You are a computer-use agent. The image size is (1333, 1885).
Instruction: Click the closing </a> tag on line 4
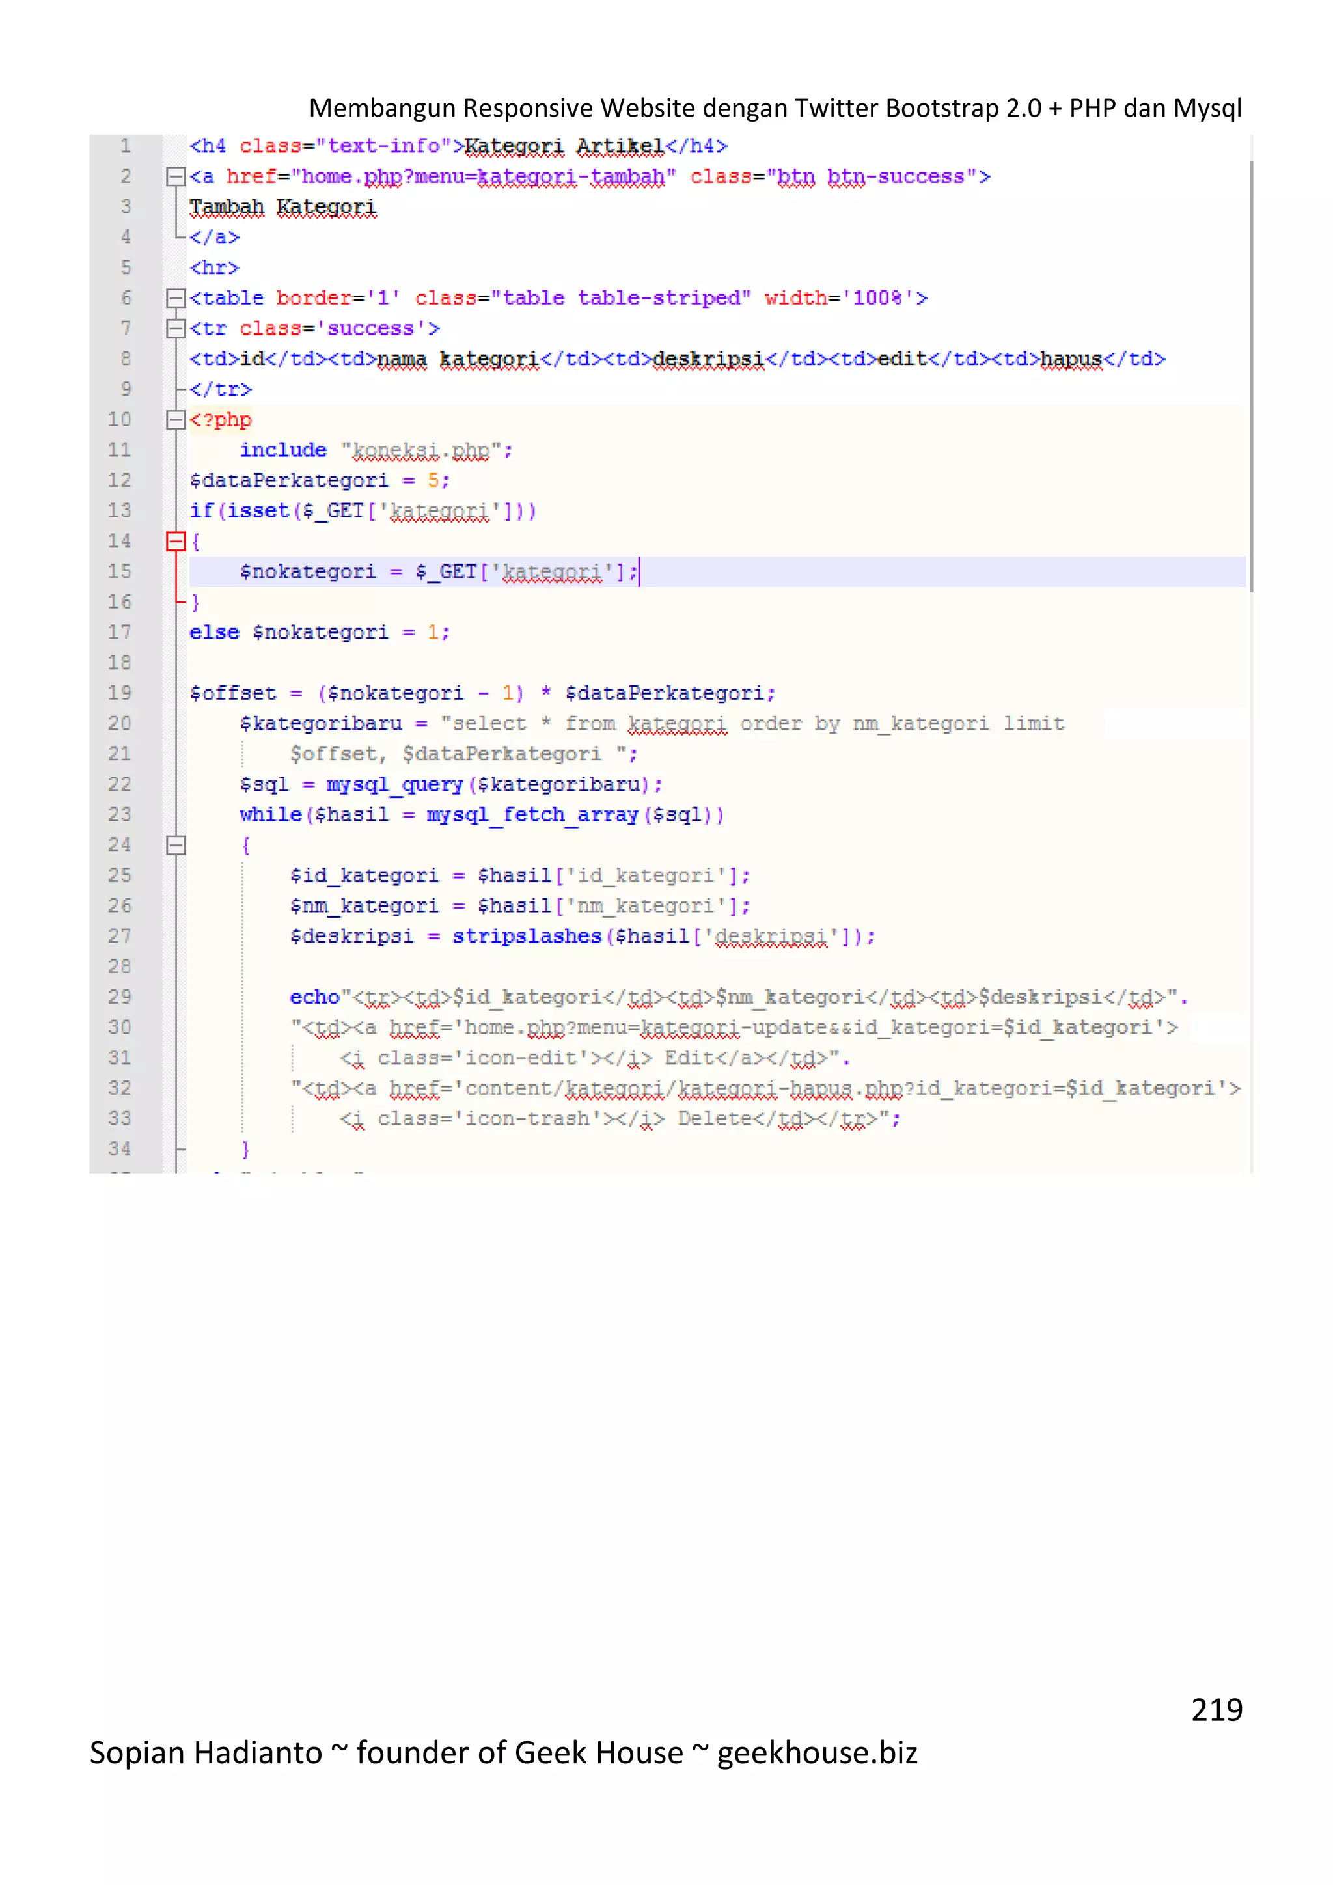click(214, 238)
